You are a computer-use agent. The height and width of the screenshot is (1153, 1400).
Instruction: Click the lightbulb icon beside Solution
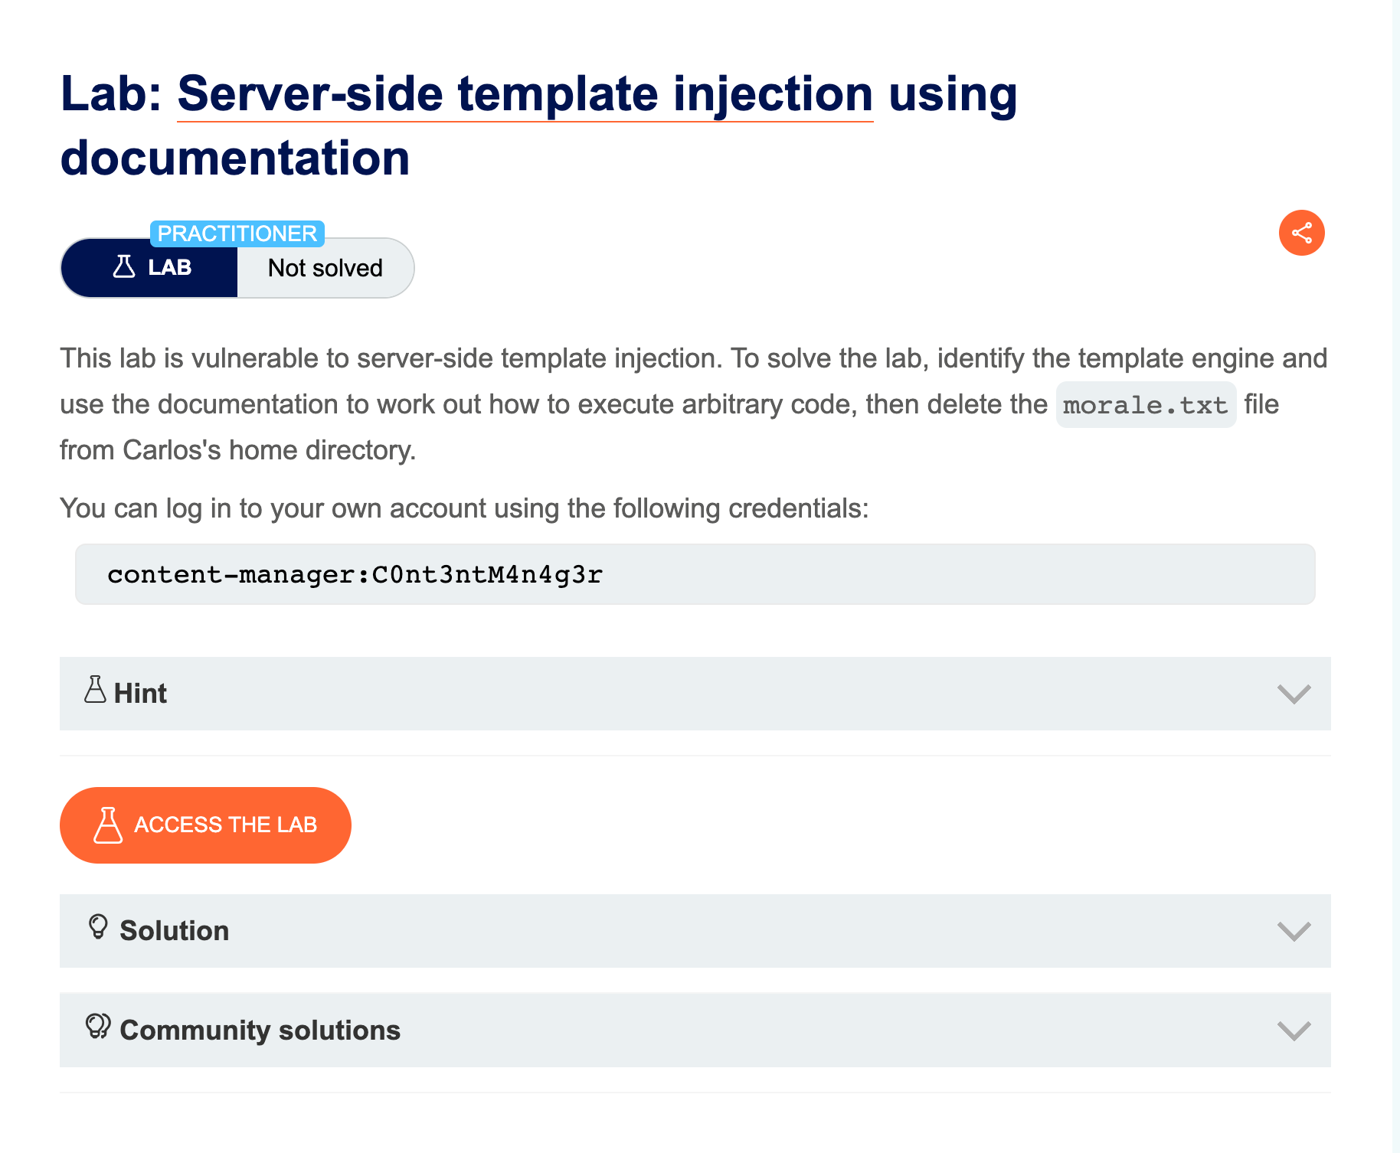tap(98, 927)
